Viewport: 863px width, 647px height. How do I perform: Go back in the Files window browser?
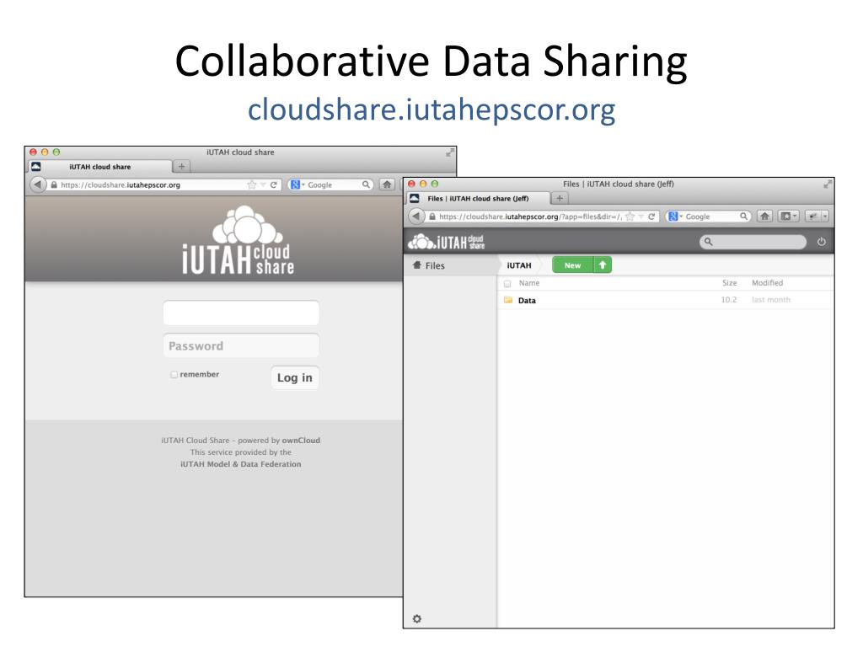point(416,217)
